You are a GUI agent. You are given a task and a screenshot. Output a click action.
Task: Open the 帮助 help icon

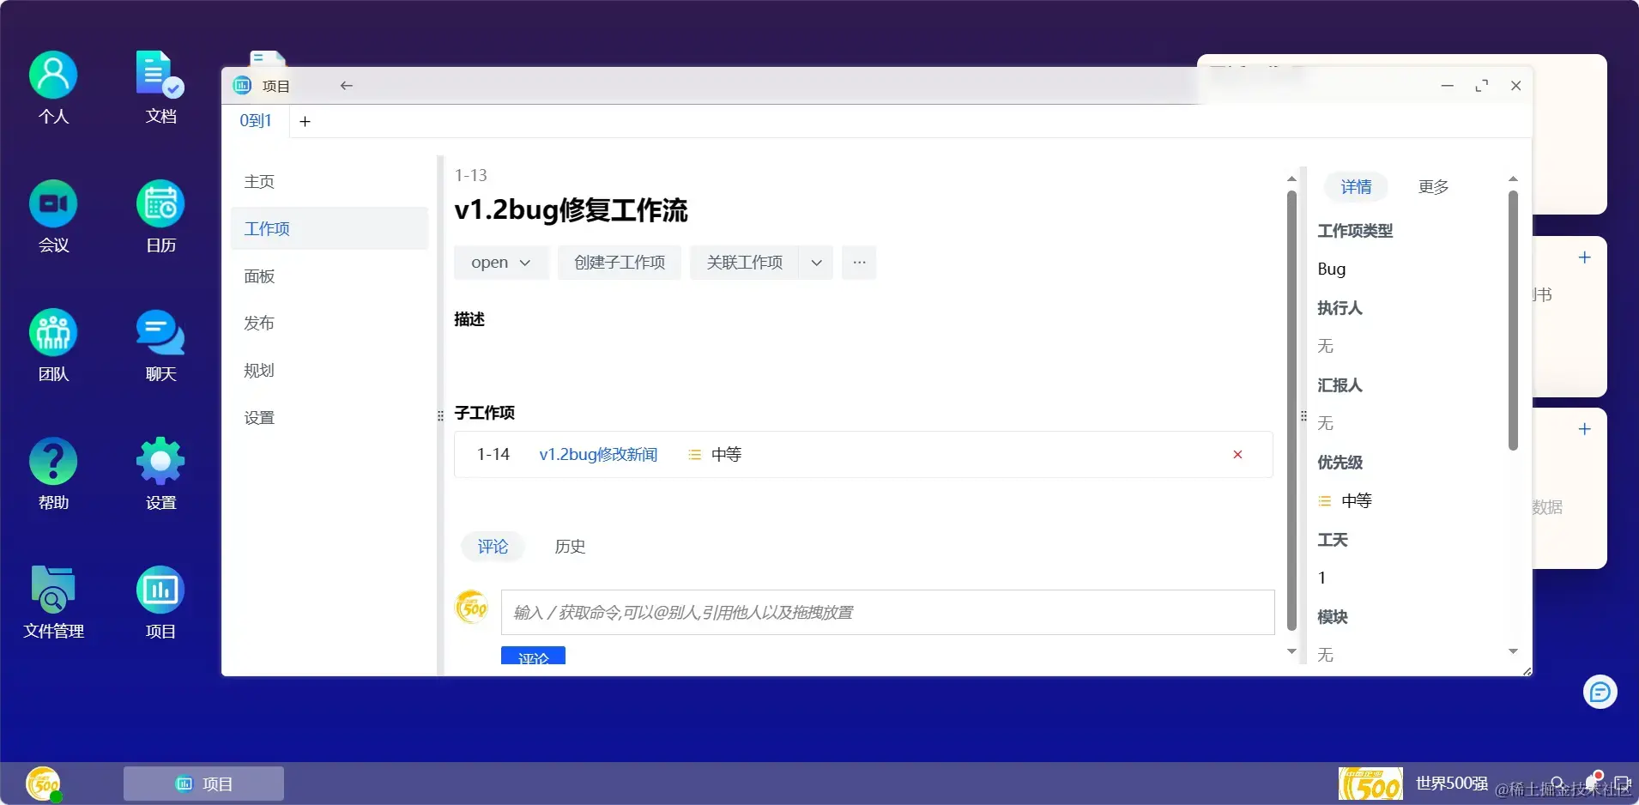click(53, 473)
